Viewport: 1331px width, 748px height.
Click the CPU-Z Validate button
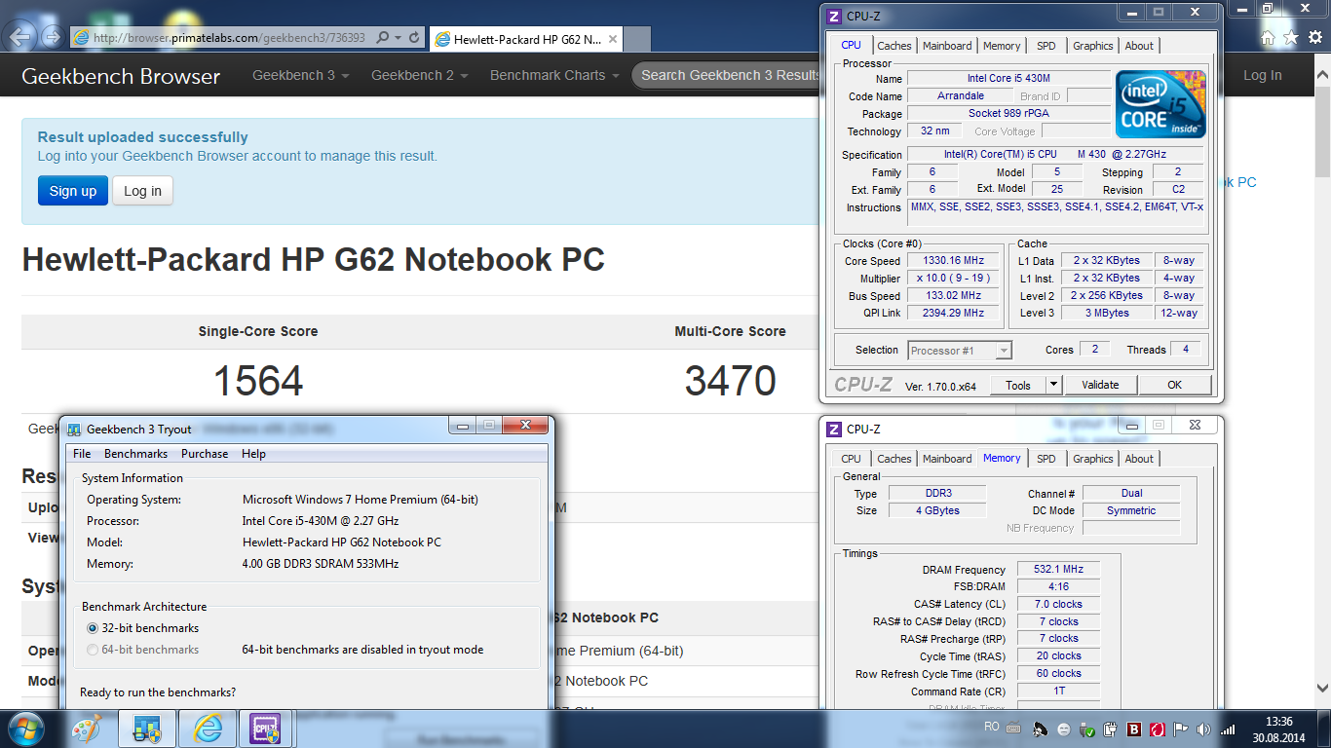click(x=1100, y=385)
